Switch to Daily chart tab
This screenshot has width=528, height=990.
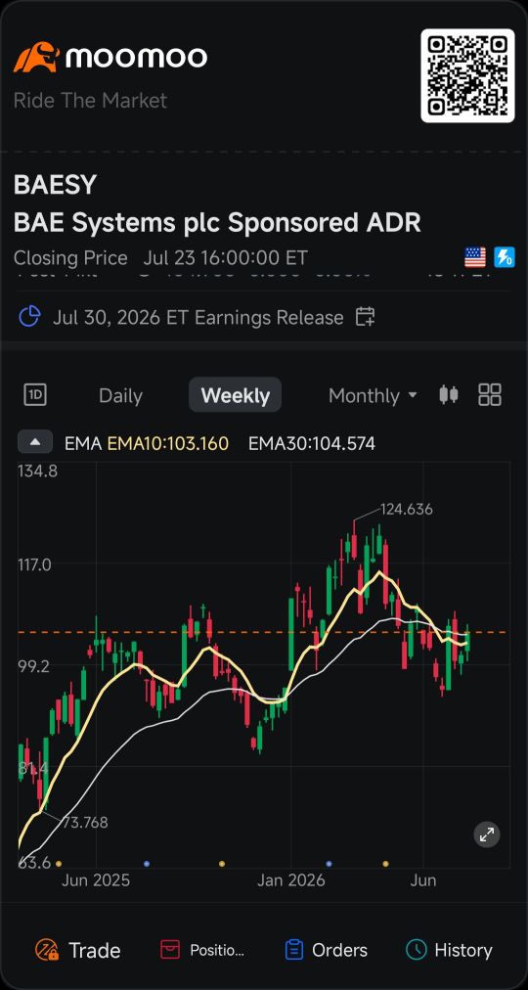click(x=120, y=396)
